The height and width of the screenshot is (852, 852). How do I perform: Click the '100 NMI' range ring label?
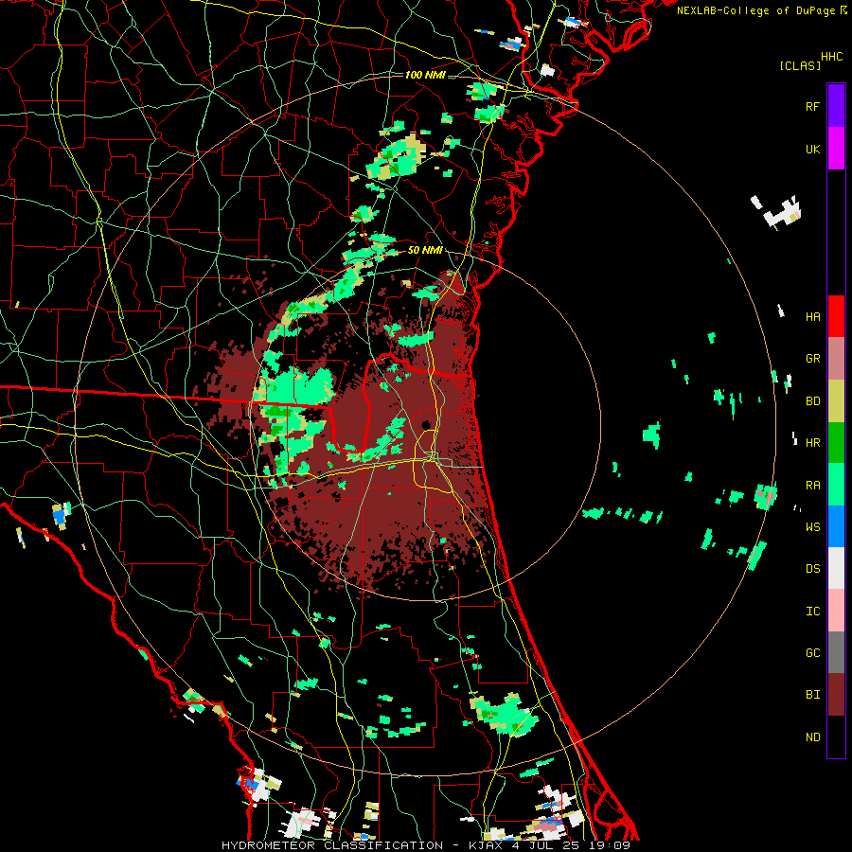[x=425, y=75]
